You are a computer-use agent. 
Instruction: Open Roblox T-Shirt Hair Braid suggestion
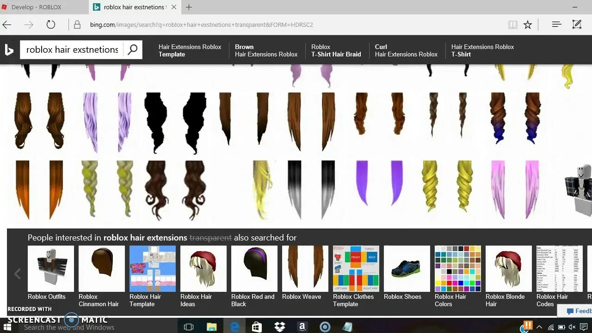point(336,50)
